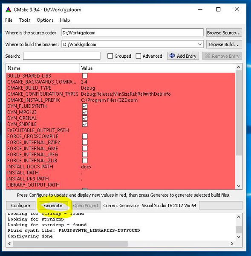Select INSTALL_PK3_PATH entry name
The width and height of the screenshot is (251, 256).
(28, 179)
